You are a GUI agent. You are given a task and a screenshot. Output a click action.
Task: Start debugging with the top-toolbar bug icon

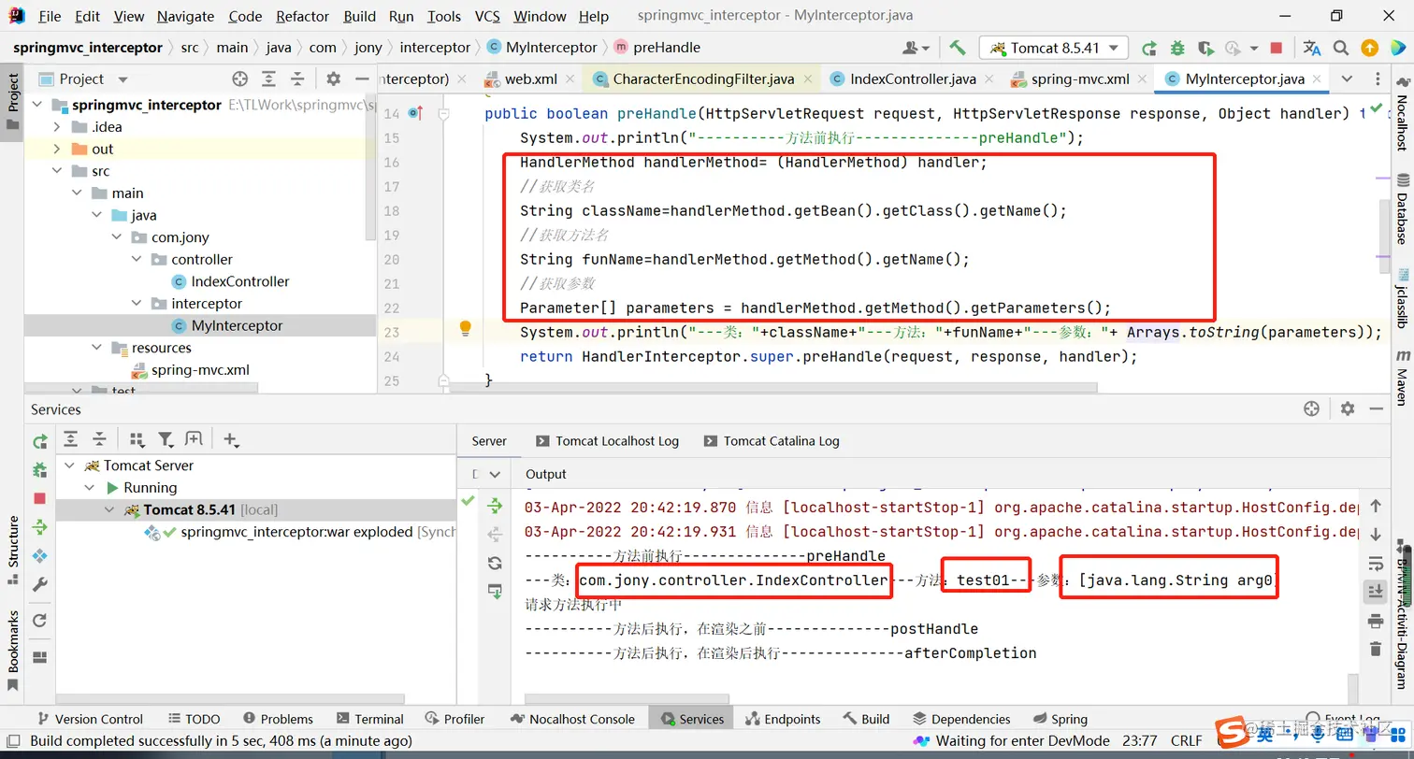pyautogui.click(x=1177, y=48)
